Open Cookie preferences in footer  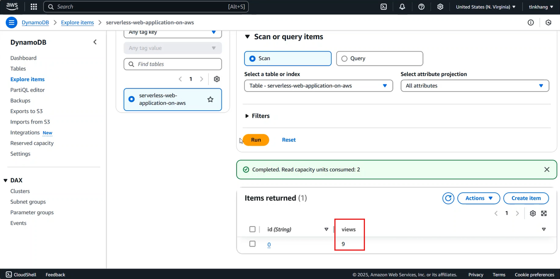point(534,274)
